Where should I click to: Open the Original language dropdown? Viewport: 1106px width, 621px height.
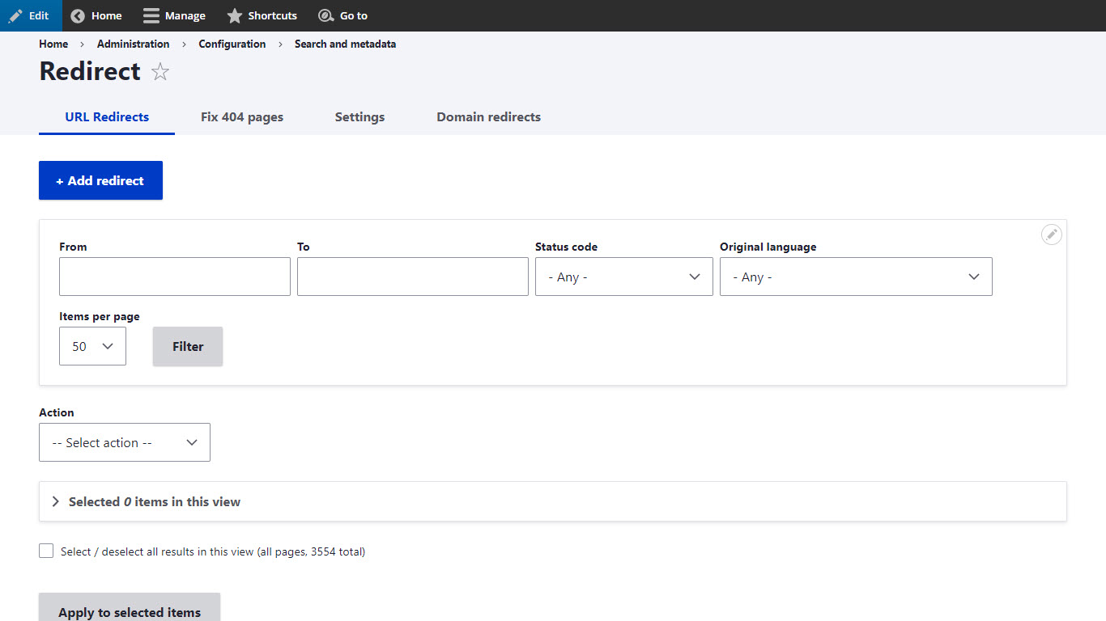click(855, 277)
